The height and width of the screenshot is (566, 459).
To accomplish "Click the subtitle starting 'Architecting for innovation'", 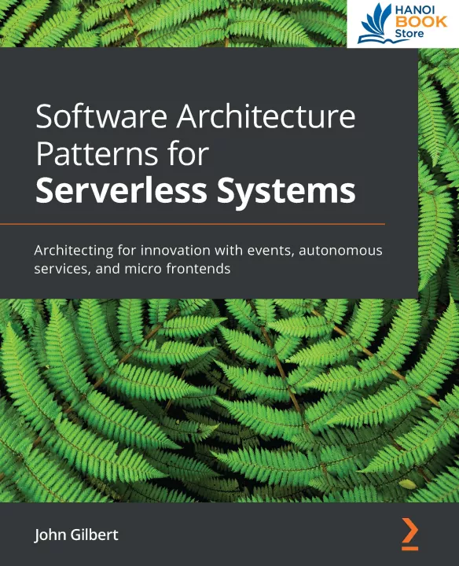I will click(x=208, y=259).
